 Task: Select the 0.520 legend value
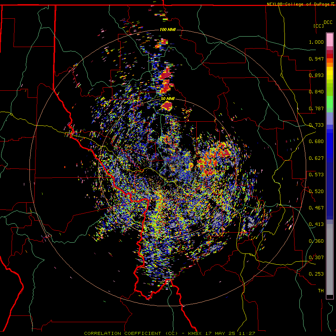316,192
